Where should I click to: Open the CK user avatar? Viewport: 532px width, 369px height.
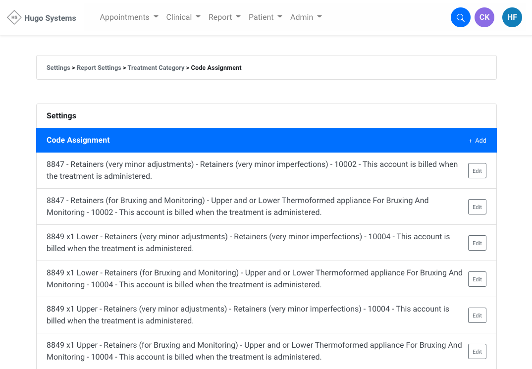pyautogui.click(x=484, y=17)
